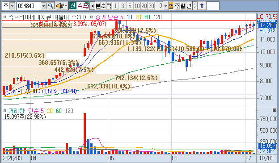Click the square marker beside 종가 단순
Image resolution: width=279 pixels, height=163 pixels.
point(92,17)
